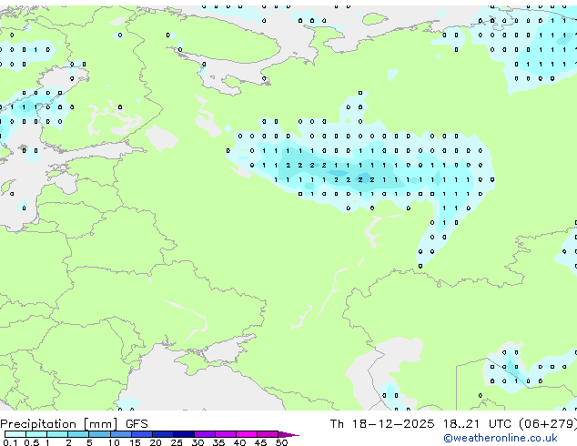Click the legend value '0.1'
Image resolution: width=577 pixels, height=446 pixels.
coord(10,442)
